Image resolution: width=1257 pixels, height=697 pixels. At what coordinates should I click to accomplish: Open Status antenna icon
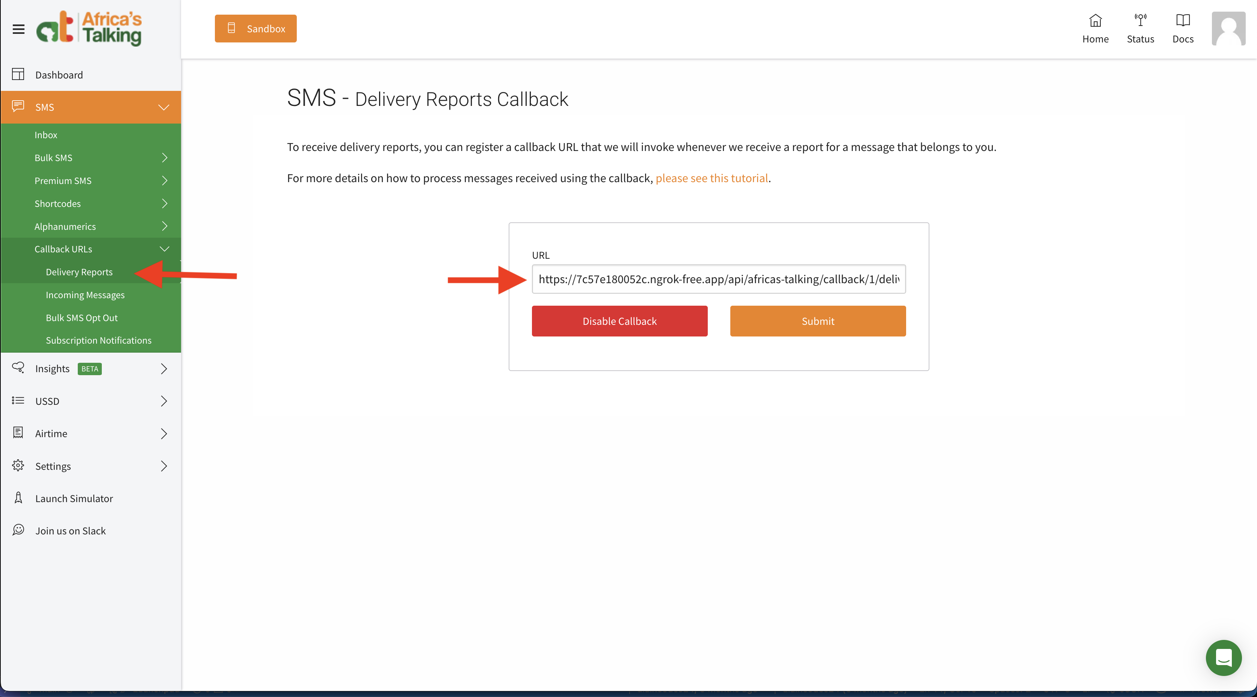click(x=1141, y=21)
